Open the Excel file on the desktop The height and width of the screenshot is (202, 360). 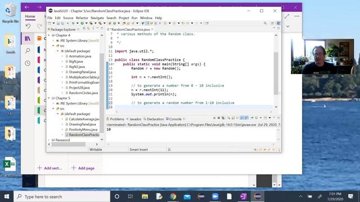click(10, 167)
